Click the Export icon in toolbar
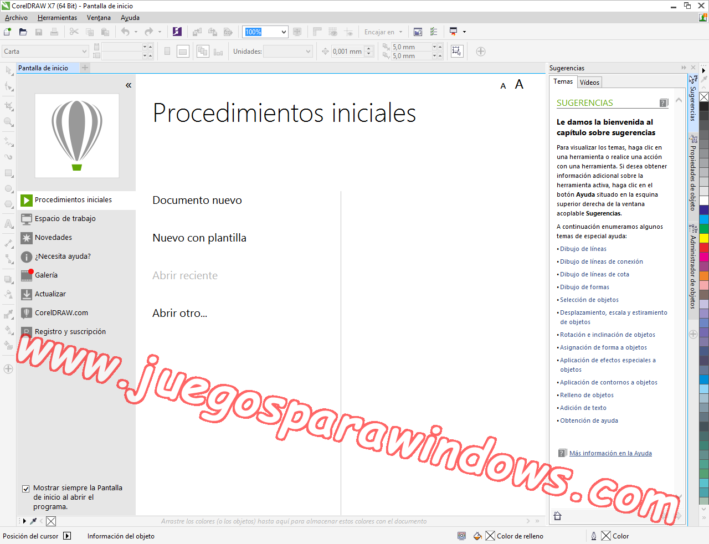Screen dimensions: 709x544 pyautogui.click(x=213, y=32)
